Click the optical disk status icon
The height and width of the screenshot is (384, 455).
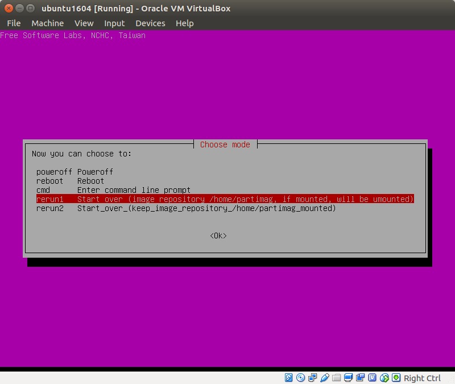tap(300, 378)
